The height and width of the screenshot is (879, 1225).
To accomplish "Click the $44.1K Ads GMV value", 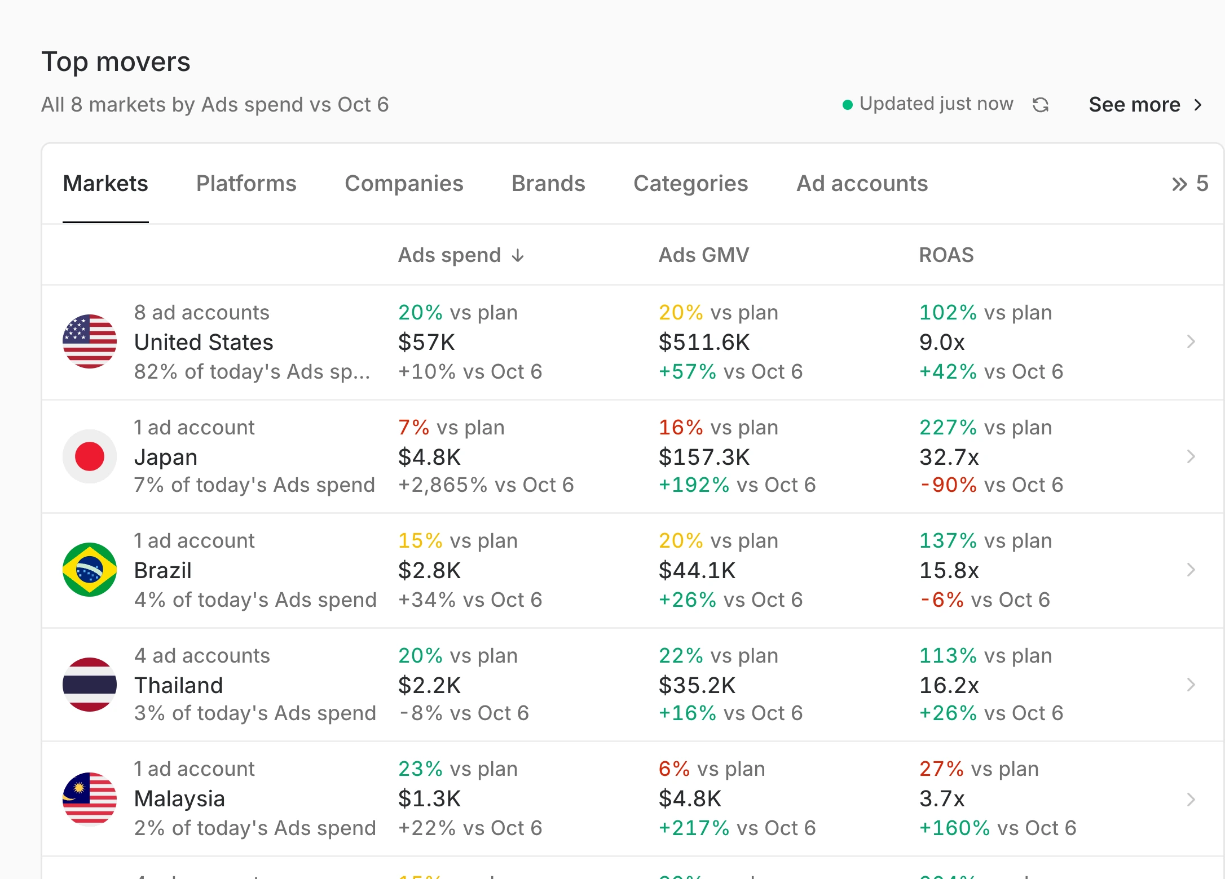I will (697, 570).
